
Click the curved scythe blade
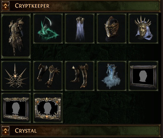pos(50,21)
